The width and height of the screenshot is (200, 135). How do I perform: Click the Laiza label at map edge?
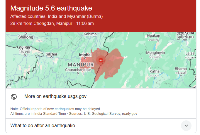[190, 53]
